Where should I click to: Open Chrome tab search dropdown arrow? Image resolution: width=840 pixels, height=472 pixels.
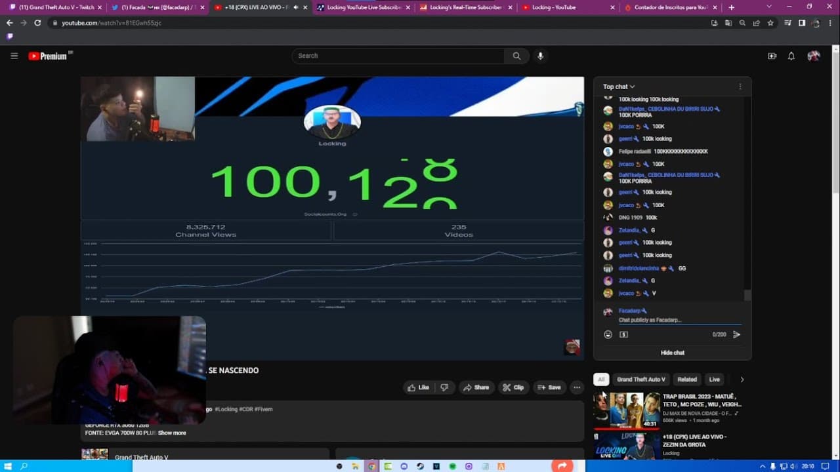pos(769,7)
